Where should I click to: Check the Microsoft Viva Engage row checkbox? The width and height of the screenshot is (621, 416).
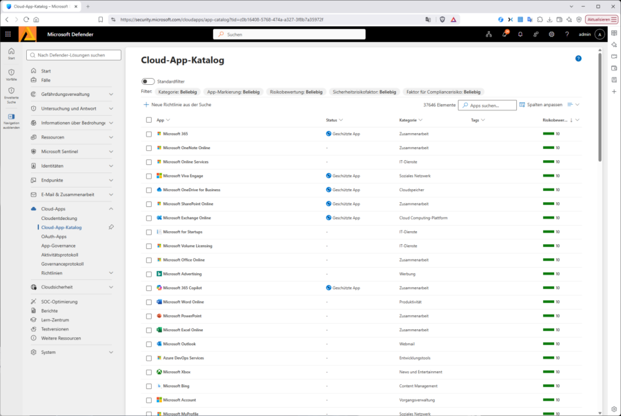pos(149,176)
